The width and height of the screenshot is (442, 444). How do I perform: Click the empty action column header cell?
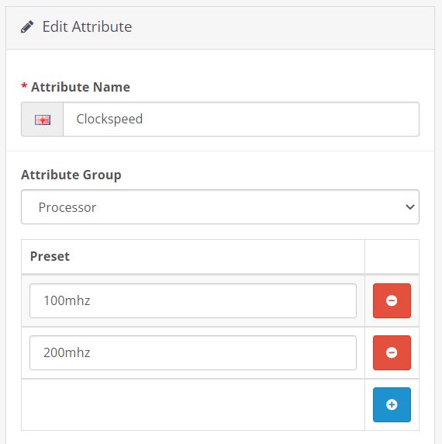(392, 257)
